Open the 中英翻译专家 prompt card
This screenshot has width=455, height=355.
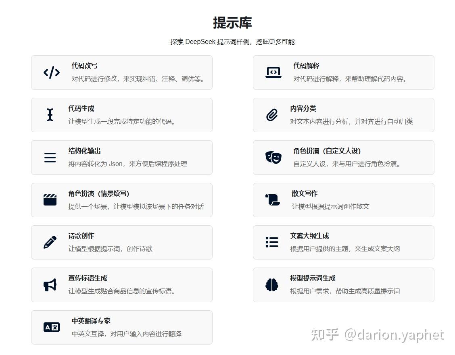pyautogui.click(x=121, y=327)
